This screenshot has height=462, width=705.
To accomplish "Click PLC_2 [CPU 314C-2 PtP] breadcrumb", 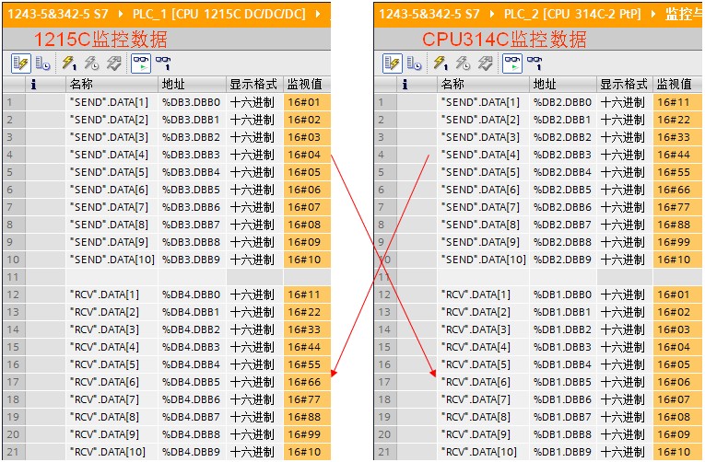I will tap(572, 15).
